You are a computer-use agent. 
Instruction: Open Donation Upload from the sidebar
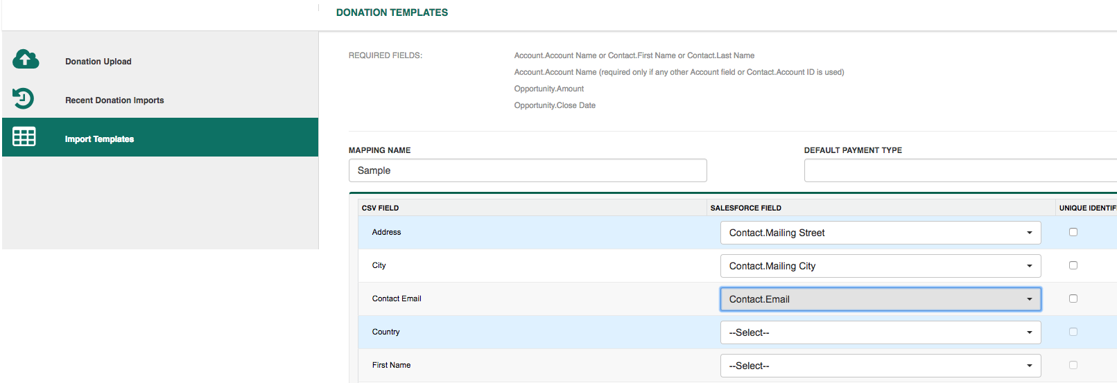click(98, 62)
